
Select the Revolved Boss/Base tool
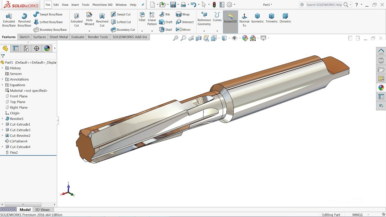pyautogui.click(x=24, y=20)
